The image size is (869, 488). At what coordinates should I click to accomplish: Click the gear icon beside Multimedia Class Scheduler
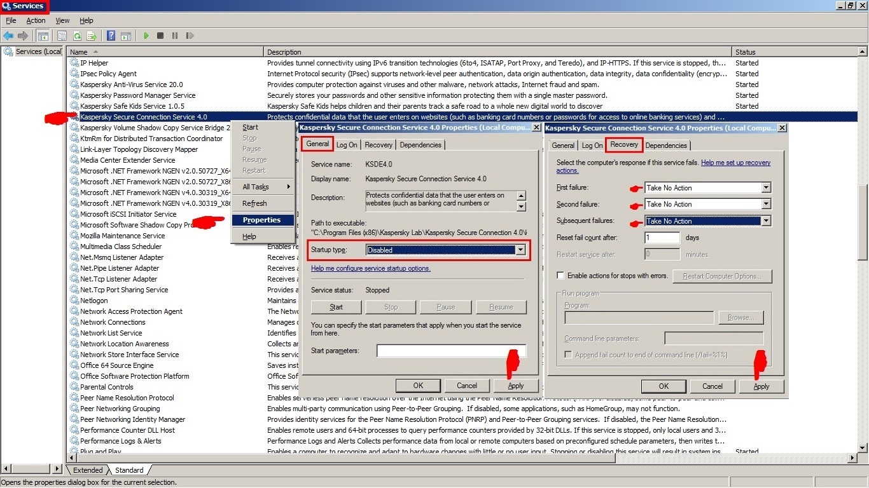tap(74, 247)
